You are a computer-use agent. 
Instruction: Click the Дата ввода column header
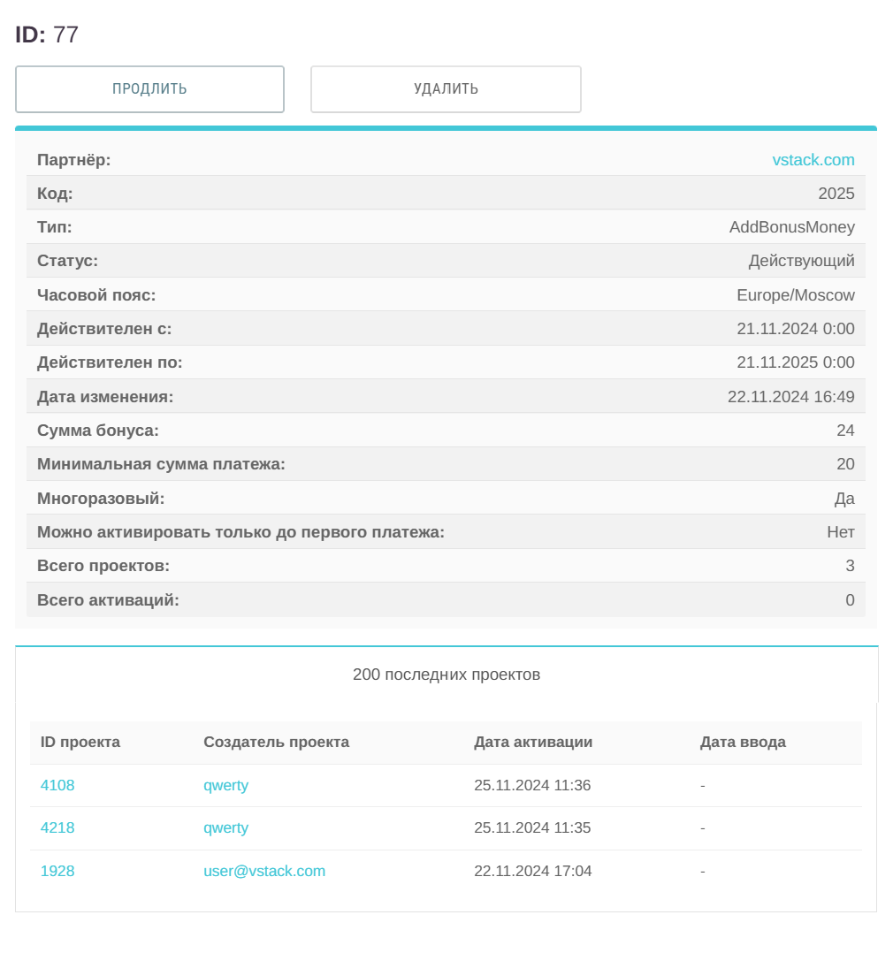pyautogui.click(x=742, y=742)
